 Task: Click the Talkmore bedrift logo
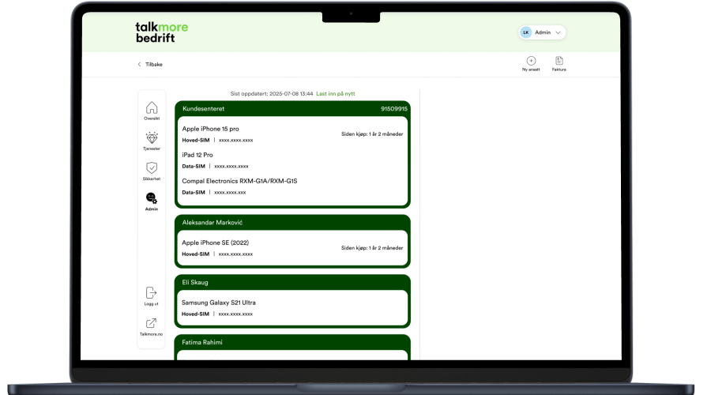tap(161, 32)
